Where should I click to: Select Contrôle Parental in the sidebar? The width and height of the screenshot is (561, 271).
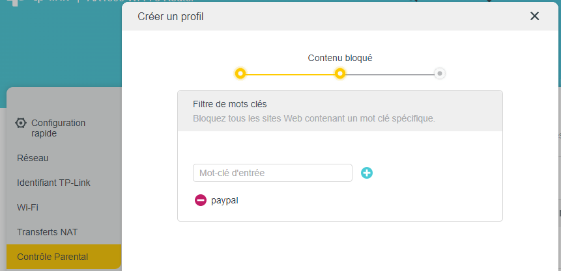coord(52,257)
